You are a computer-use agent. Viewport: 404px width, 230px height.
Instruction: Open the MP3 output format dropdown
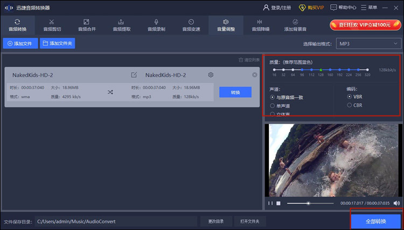click(x=368, y=44)
